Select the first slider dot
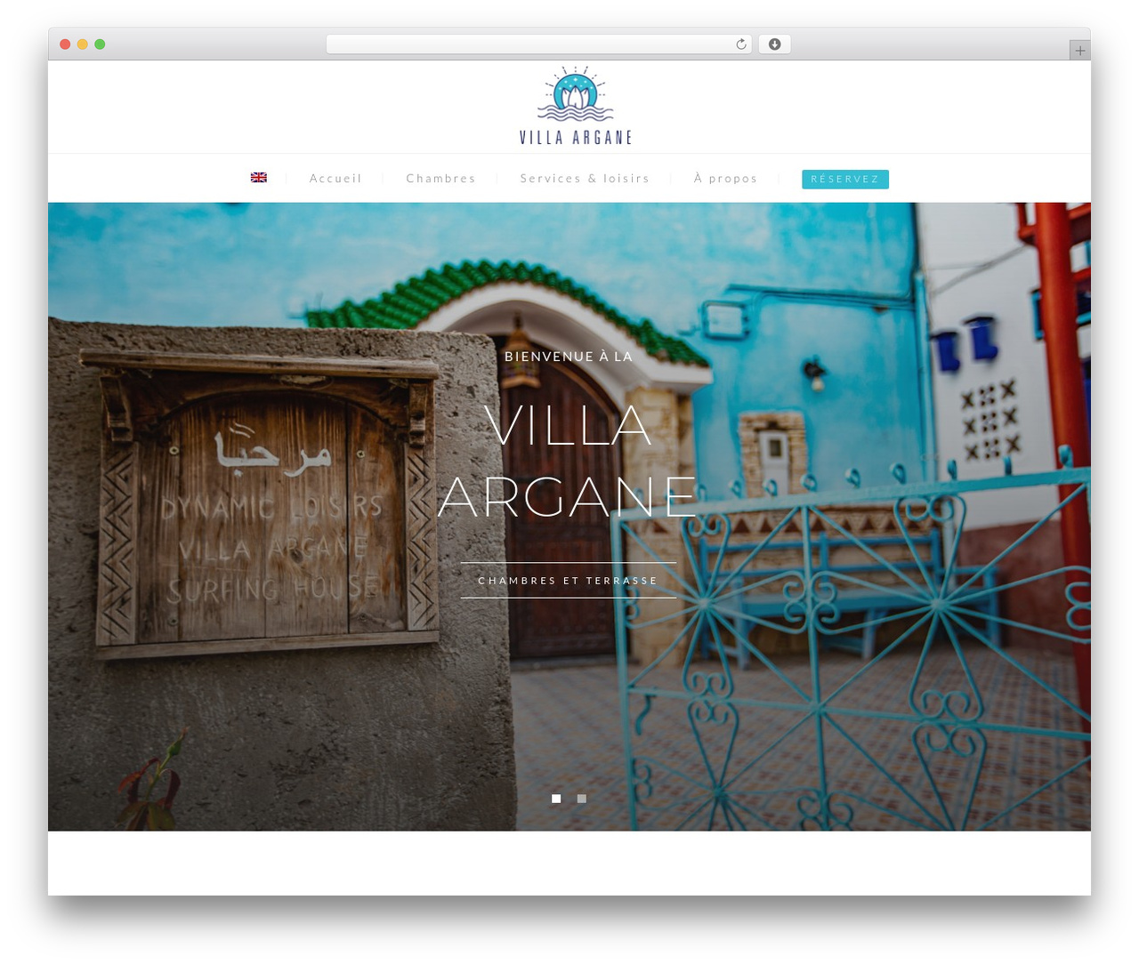 point(556,799)
